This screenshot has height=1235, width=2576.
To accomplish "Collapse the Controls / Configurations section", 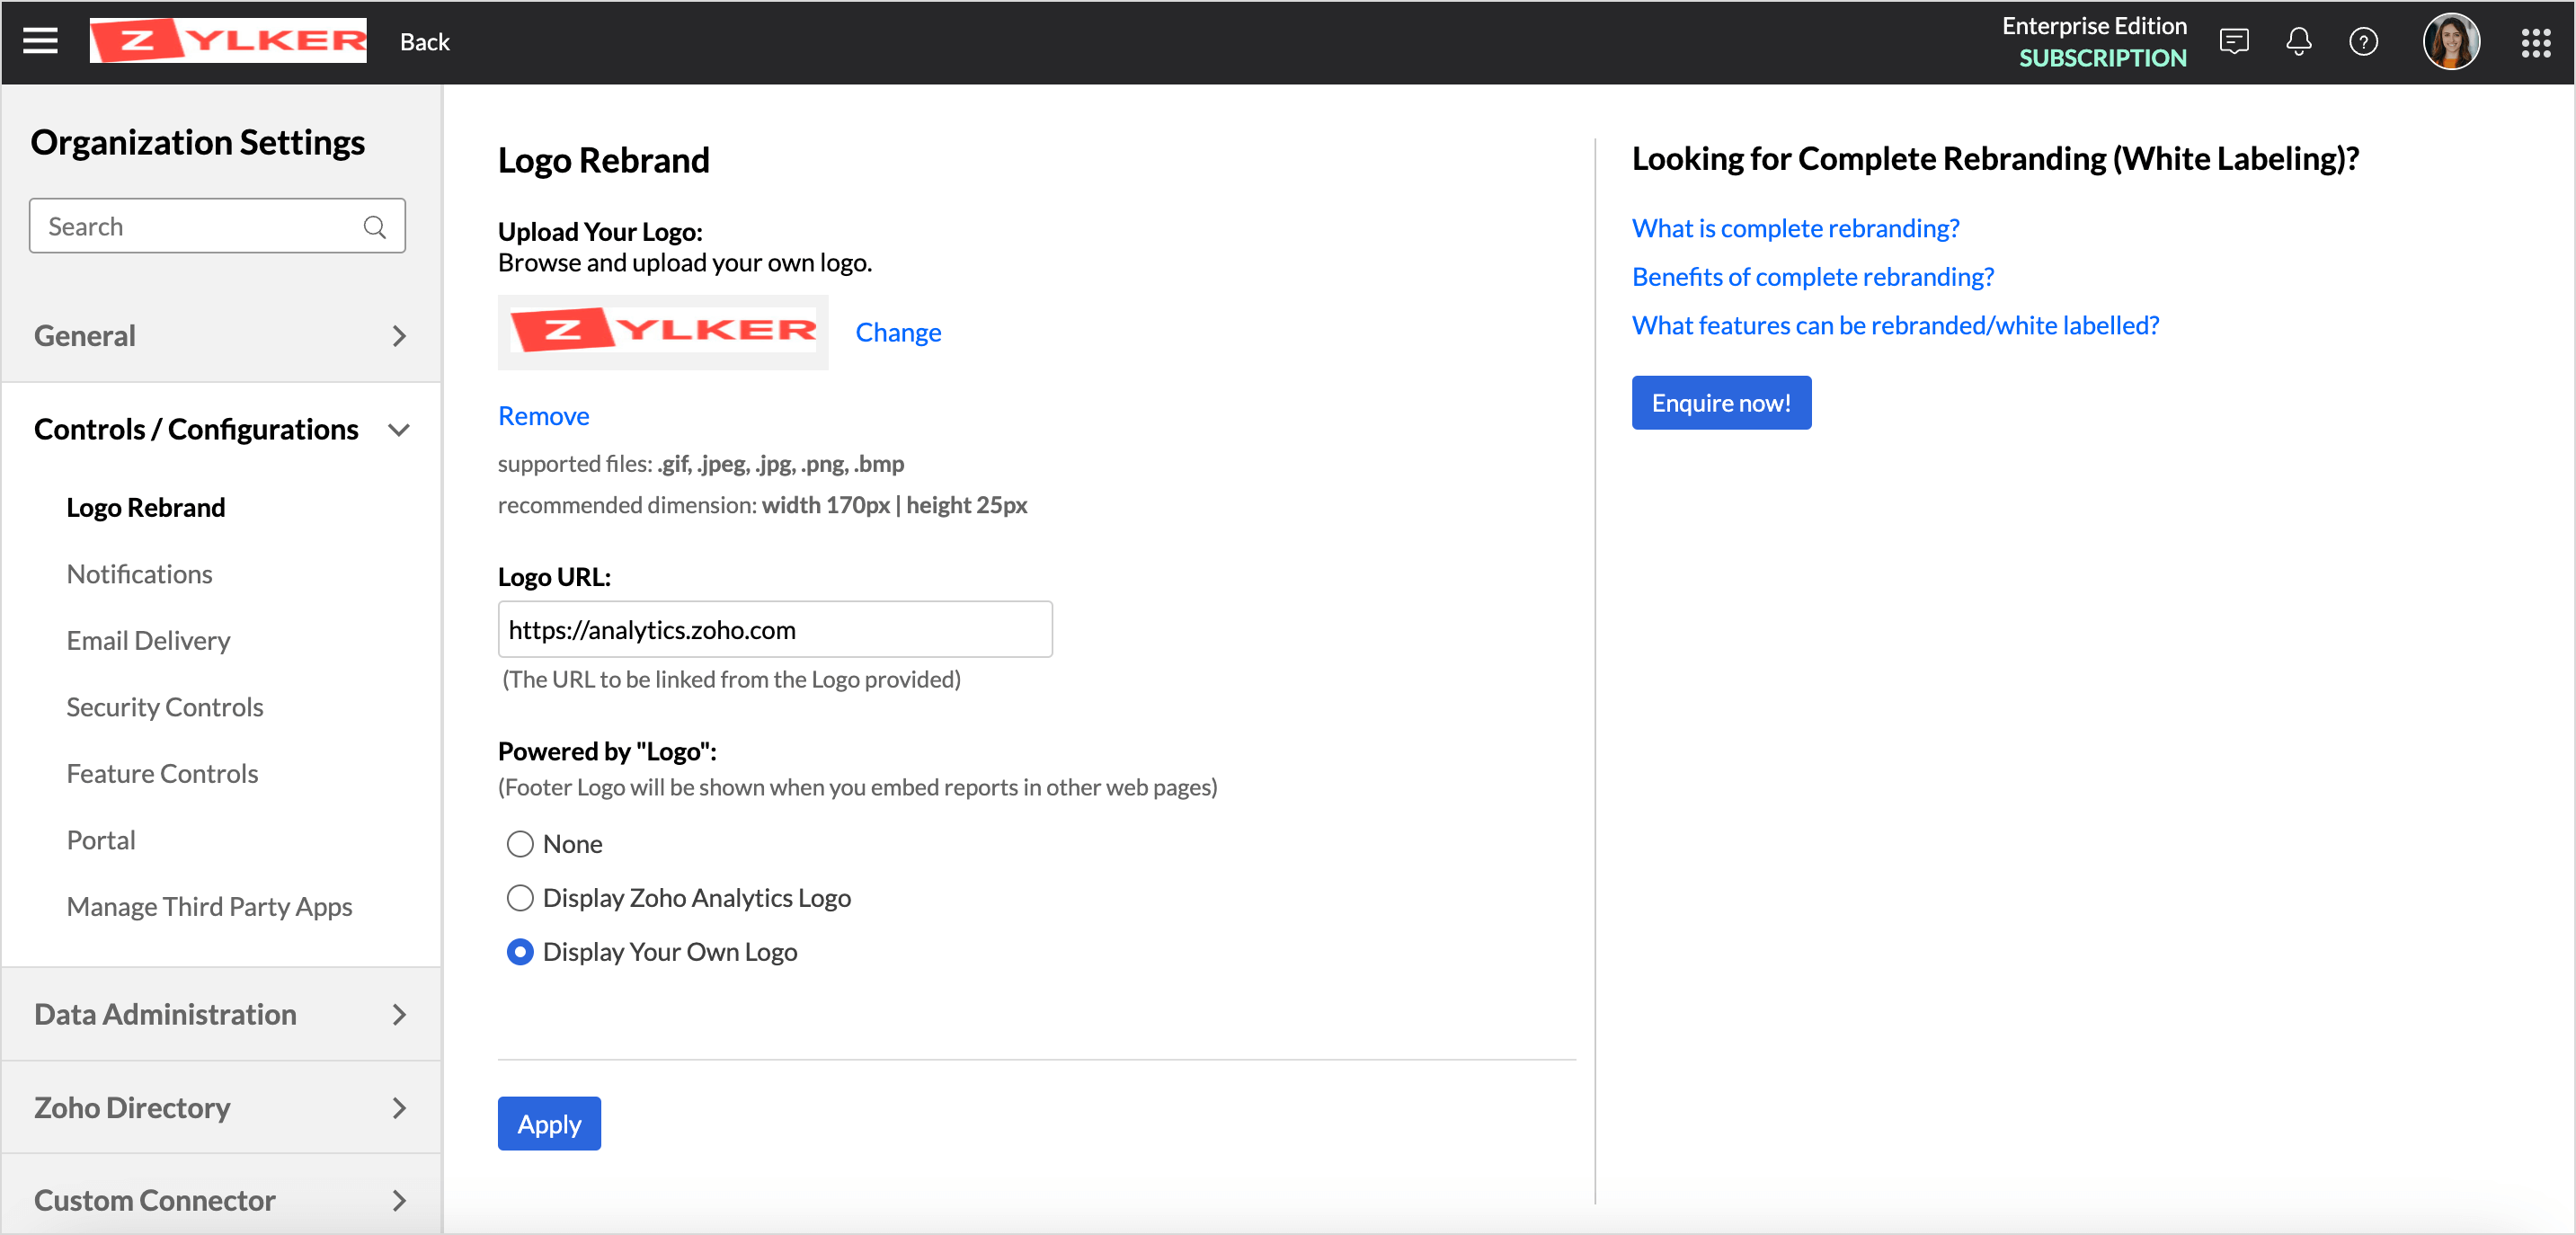I will click(x=221, y=430).
